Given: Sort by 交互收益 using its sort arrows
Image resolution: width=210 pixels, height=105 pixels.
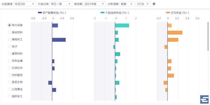Looking at the screenshot, I should click(x=188, y=13).
